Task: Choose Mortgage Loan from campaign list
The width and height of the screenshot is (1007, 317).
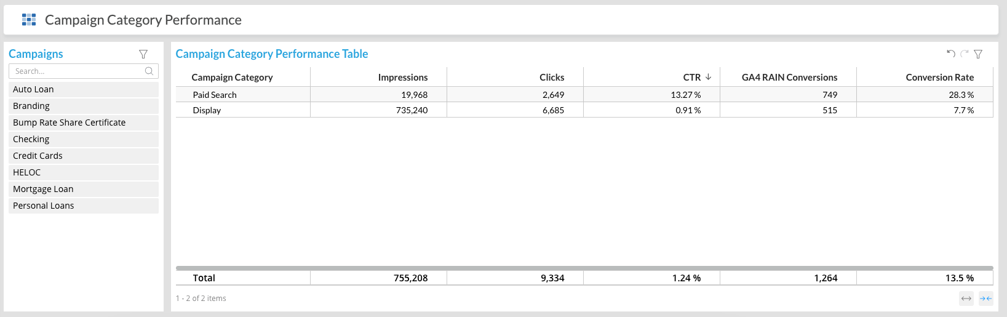Action: tap(43, 189)
